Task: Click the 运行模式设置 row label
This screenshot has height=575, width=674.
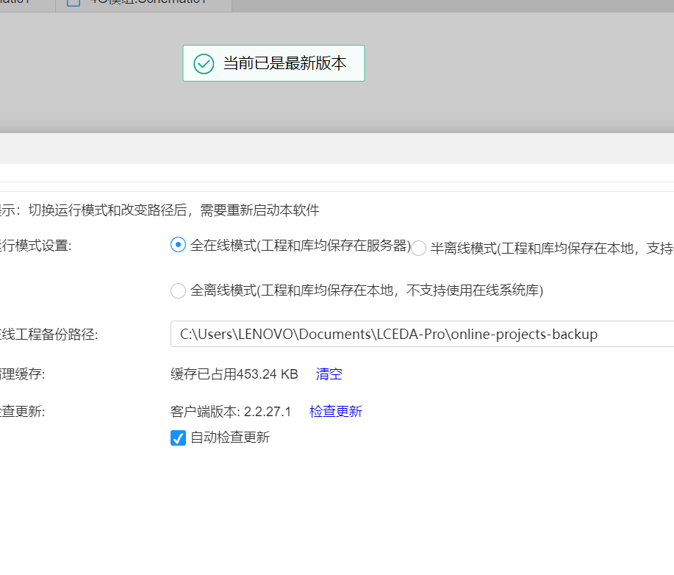Action: coord(35,246)
